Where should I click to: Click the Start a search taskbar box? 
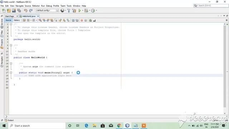pyautogui.click(x=36, y=126)
